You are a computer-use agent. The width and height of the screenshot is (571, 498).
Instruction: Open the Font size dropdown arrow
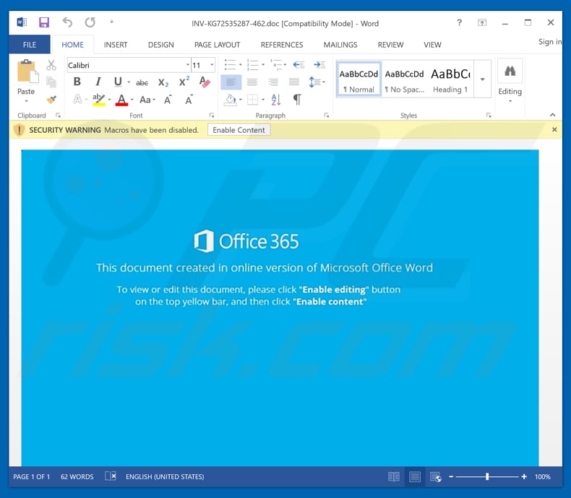coord(212,65)
